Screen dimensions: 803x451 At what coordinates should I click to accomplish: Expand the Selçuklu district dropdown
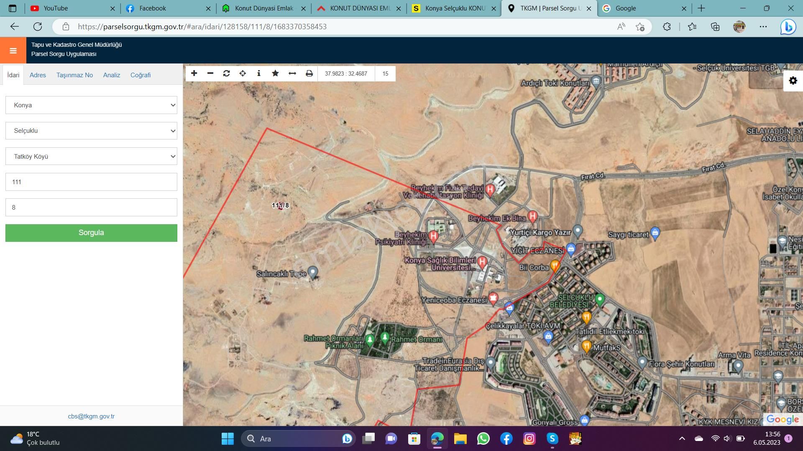pyautogui.click(x=91, y=131)
